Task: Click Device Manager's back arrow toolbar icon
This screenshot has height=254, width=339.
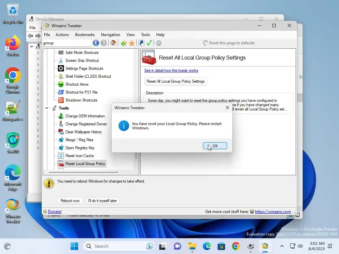Action: pyautogui.click(x=30, y=36)
